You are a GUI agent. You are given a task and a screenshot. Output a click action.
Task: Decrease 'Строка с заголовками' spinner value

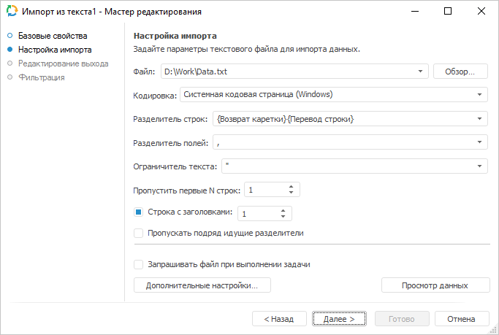point(283,217)
